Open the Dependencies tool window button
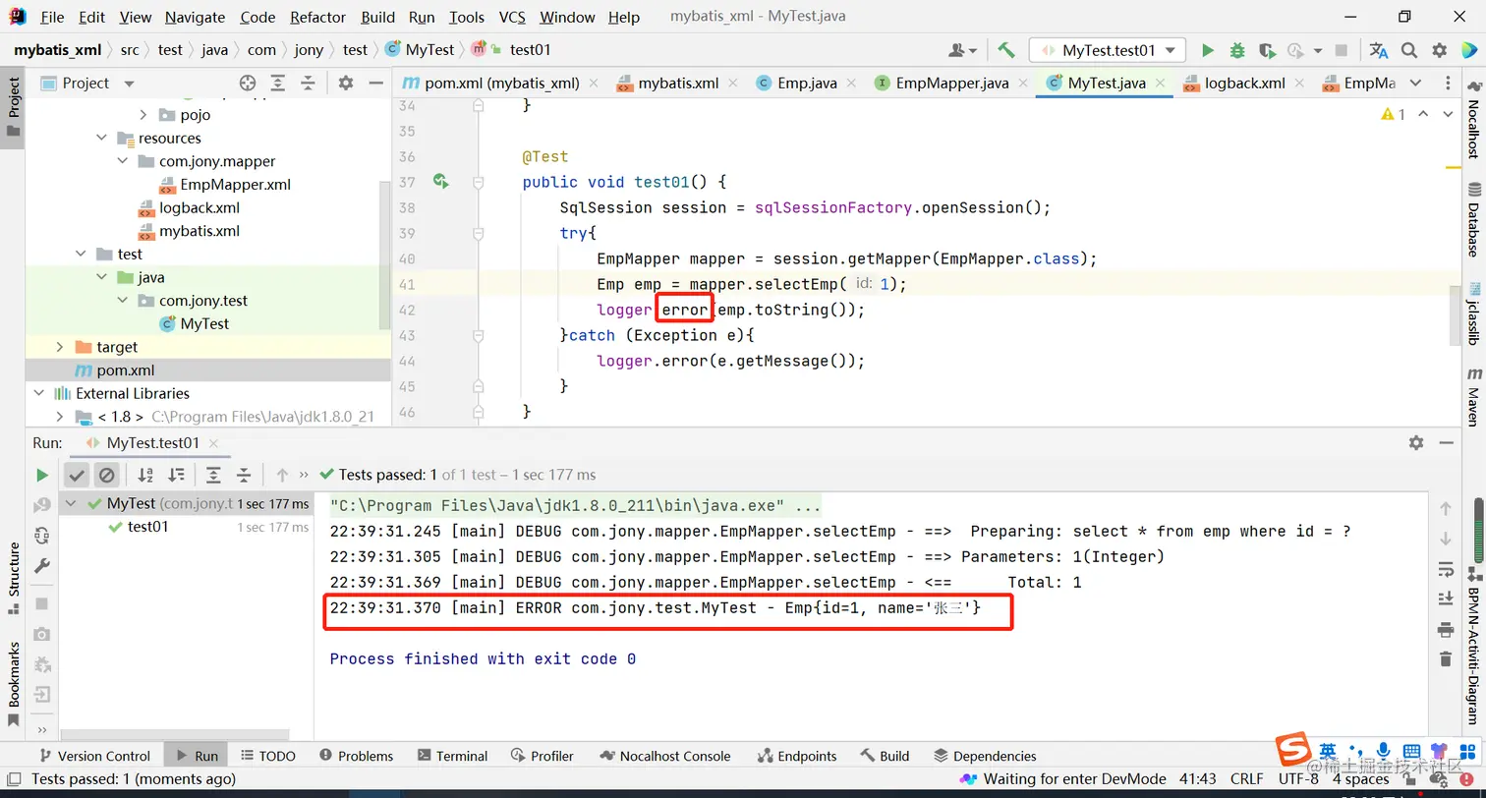Viewport: 1486px width, 798px height. [984, 756]
